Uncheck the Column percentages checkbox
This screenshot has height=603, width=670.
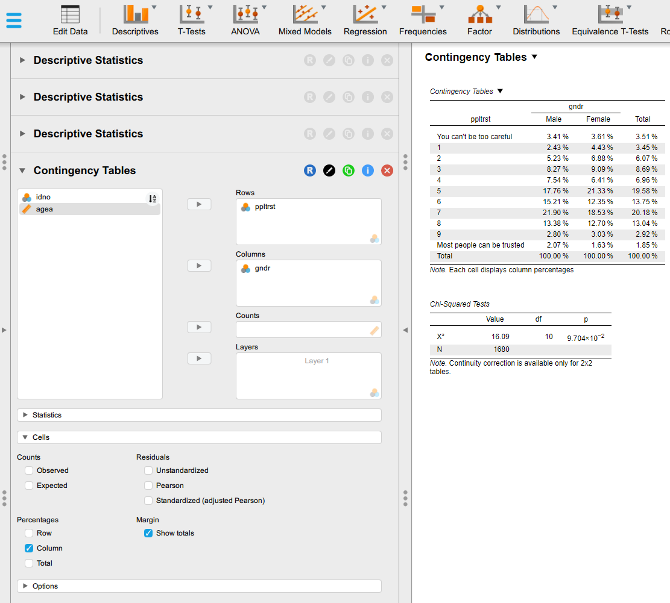(x=29, y=548)
